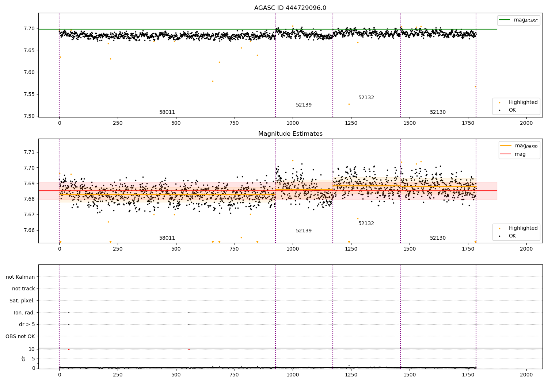
Task: Click x-tick 500 under the Magnitude Estimates plot
Action: 176,249
